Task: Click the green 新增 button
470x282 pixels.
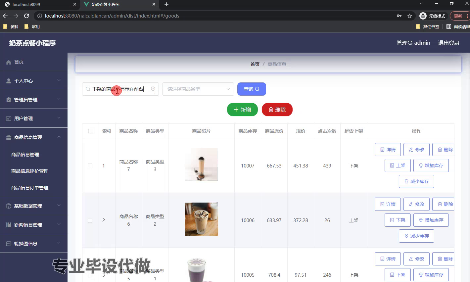Action: (242, 110)
